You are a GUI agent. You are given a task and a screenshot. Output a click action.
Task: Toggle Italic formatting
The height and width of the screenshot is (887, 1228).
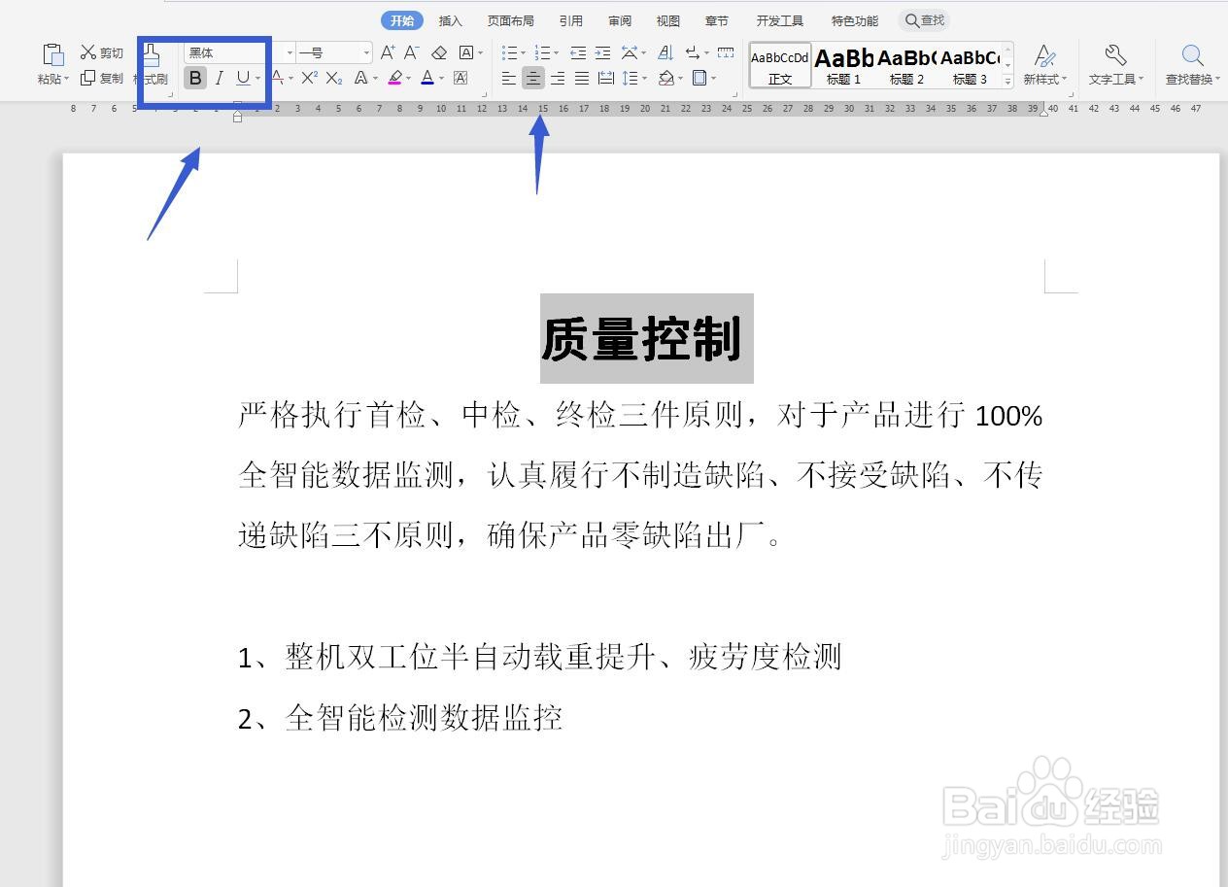coord(220,78)
